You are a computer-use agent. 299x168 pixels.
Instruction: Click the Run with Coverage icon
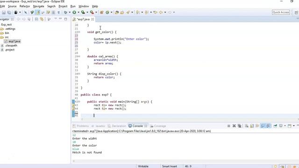click(83, 13)
